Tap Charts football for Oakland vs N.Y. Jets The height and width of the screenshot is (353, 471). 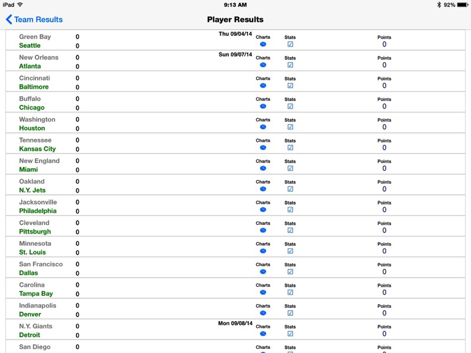pos(263,189)
